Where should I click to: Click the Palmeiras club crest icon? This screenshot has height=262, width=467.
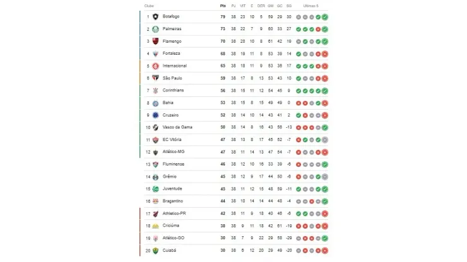point(155,29)
